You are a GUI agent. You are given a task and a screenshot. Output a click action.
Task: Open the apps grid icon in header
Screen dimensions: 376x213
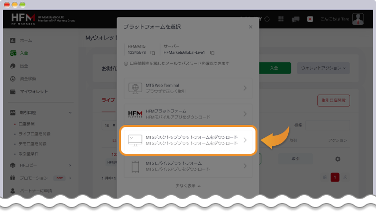[x=281, y=19]
